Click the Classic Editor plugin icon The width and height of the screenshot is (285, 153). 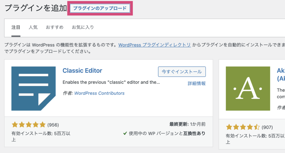tap(33, 88)
